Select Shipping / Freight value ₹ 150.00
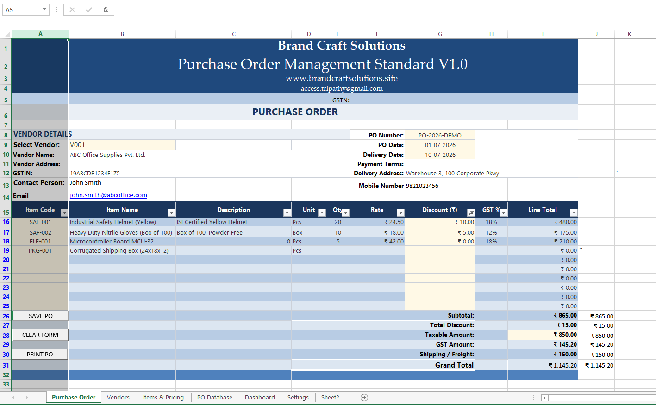The width and height of the screenshot is (656, 405). point(543,354)
